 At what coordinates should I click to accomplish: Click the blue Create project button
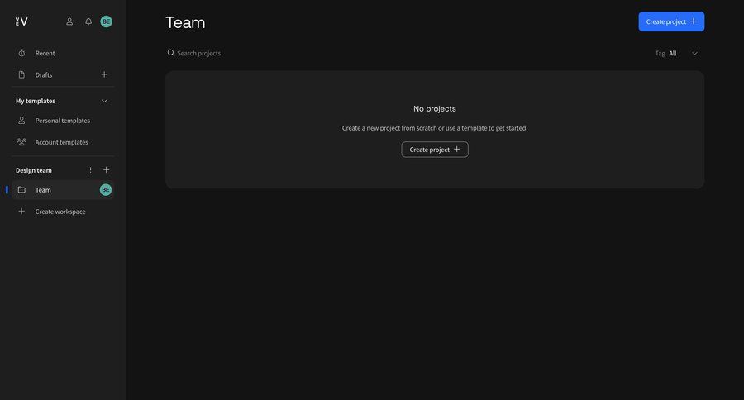[671, 21]
